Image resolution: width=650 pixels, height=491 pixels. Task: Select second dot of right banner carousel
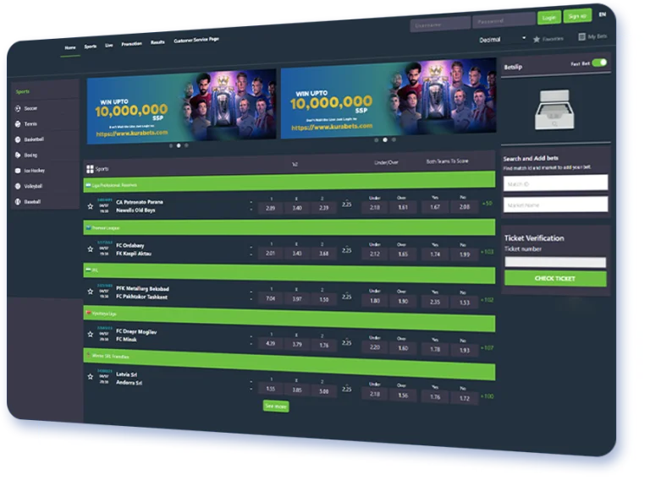point(385,140)
